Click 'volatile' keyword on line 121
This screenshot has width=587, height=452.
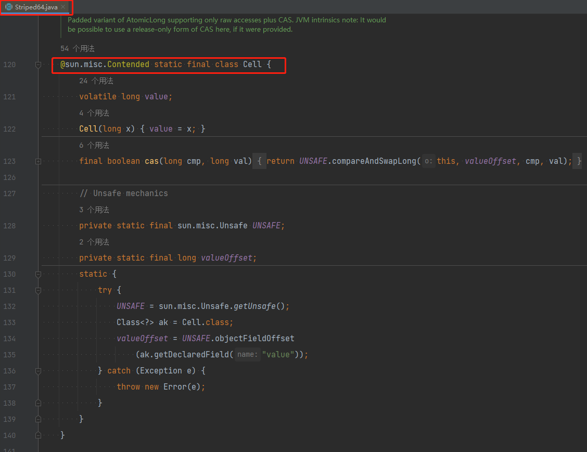point(98,97)
